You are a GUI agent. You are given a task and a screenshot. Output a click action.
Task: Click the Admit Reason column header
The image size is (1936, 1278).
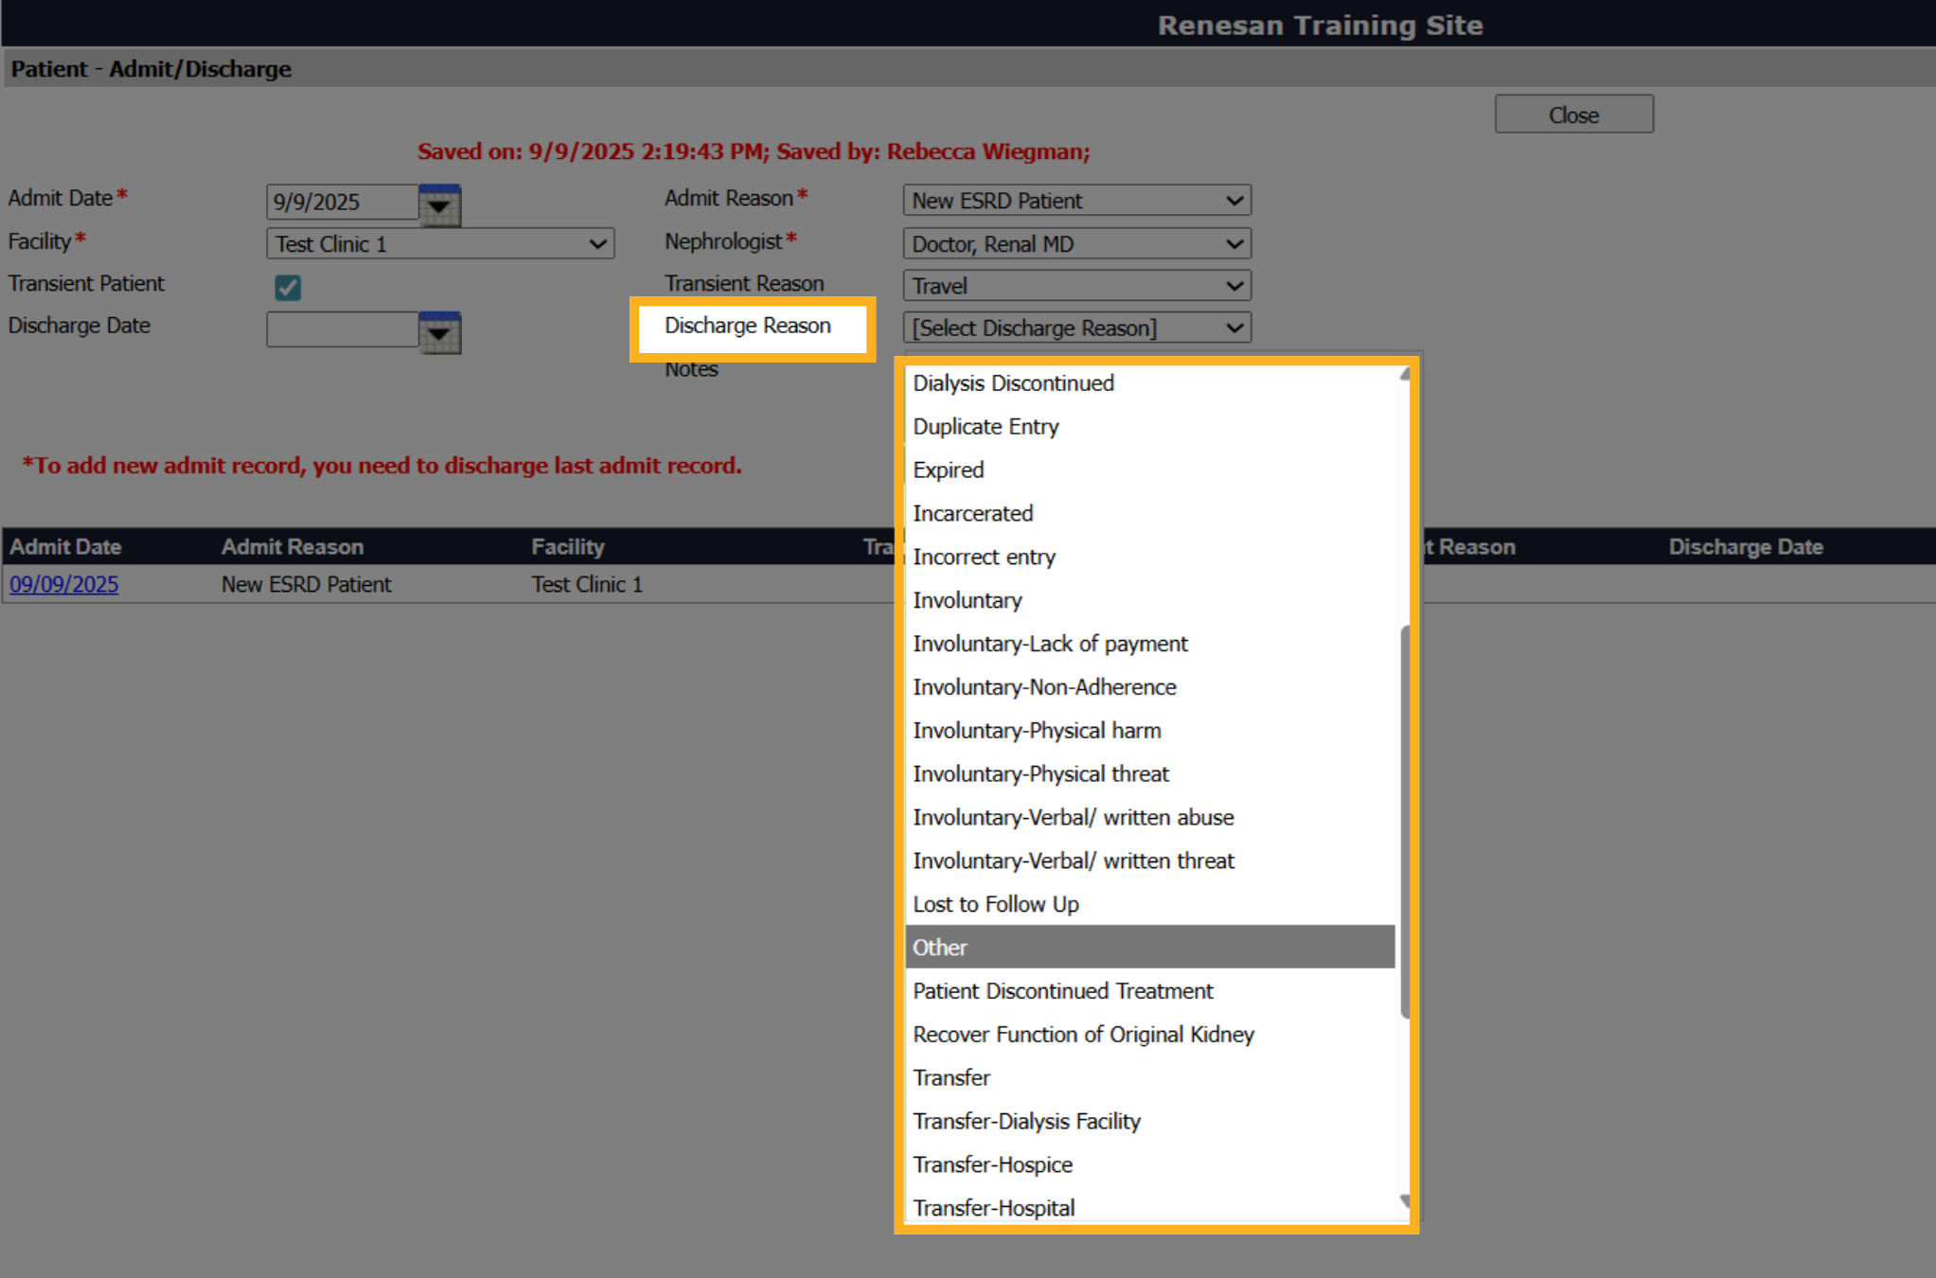pyautogui.click(x=293, y=547)
